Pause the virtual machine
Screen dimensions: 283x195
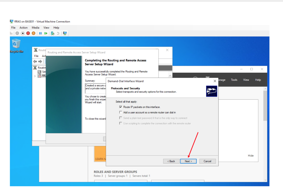pos(40,33)
